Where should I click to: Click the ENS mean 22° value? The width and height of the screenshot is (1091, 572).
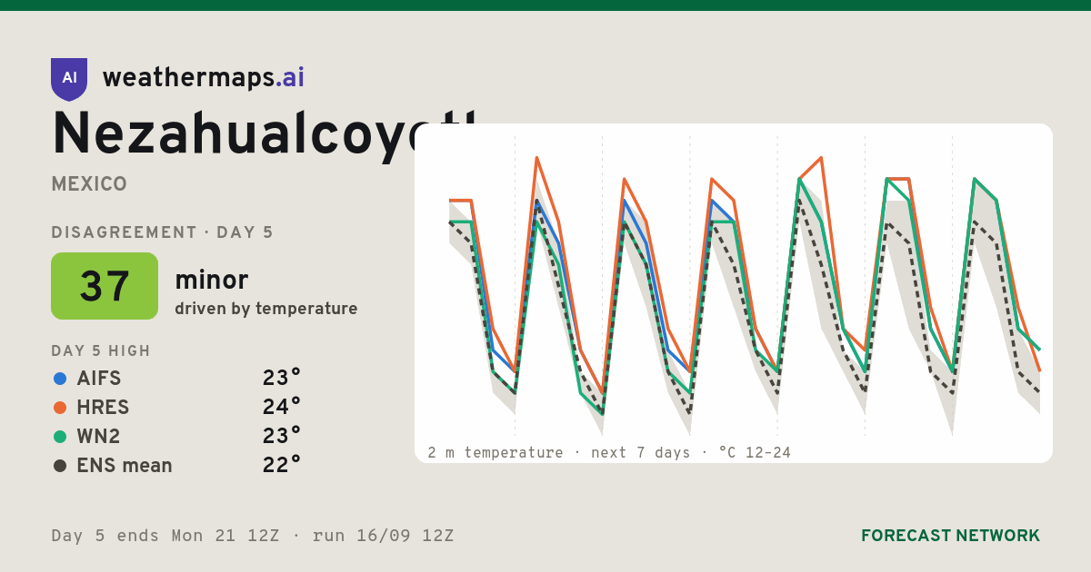coord(282,465)
